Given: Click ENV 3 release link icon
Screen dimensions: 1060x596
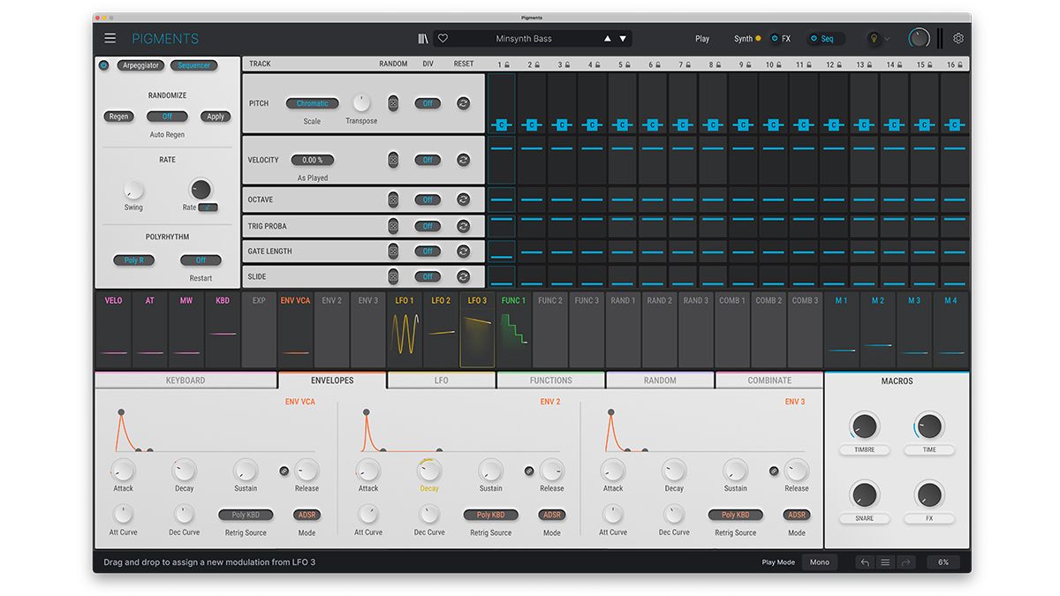Looking at the screenshot, I should point(774,472).
